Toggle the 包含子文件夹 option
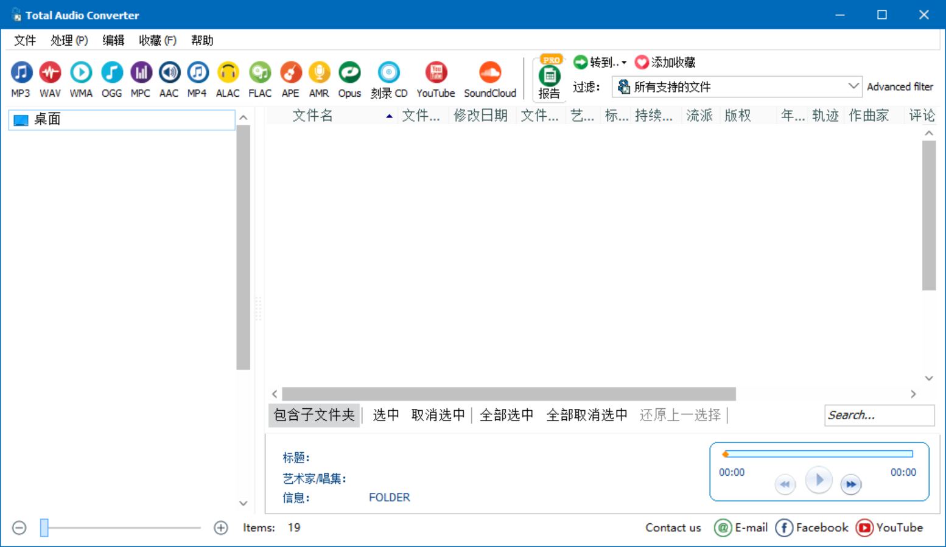This screenshot has width=946, height=547. [314, 415]
